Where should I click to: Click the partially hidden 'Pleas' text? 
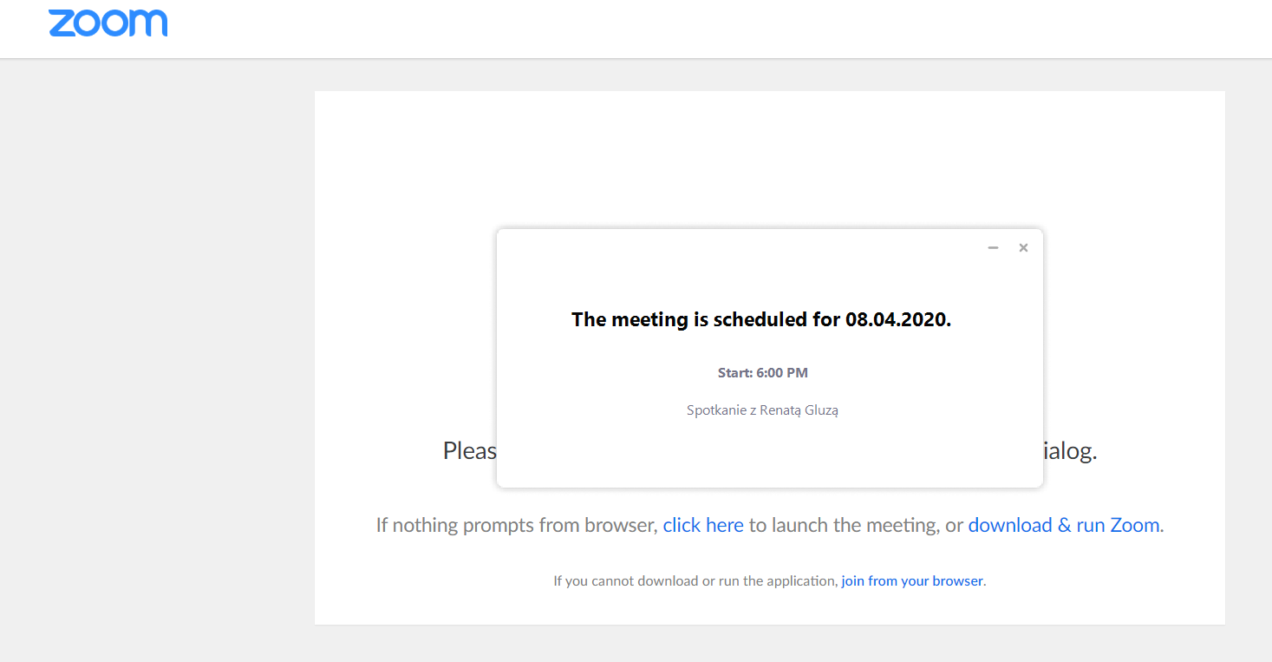pos(469,451)
